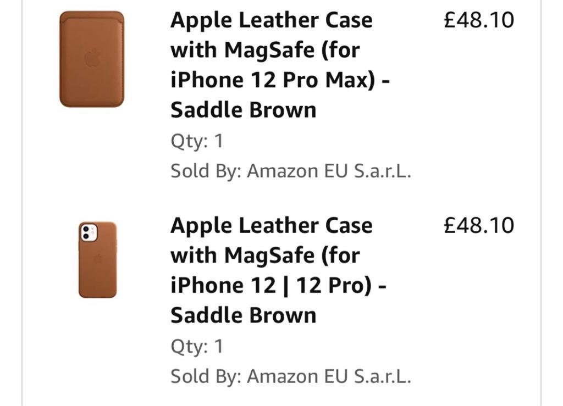Click Qty: 1 under the Pro Max case
Image resolution: width=563 pixels, height=406 pixels.
pyautogui.click(x=197, y=141)
